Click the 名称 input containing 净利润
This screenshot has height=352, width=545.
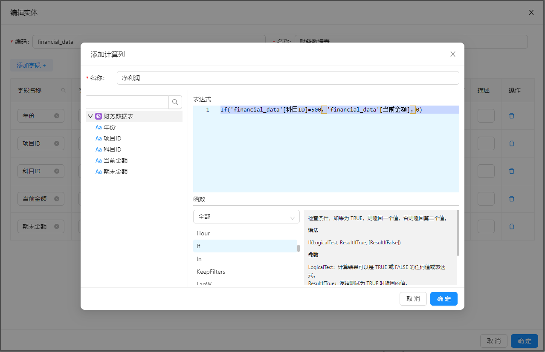click(x=287, y=78)
